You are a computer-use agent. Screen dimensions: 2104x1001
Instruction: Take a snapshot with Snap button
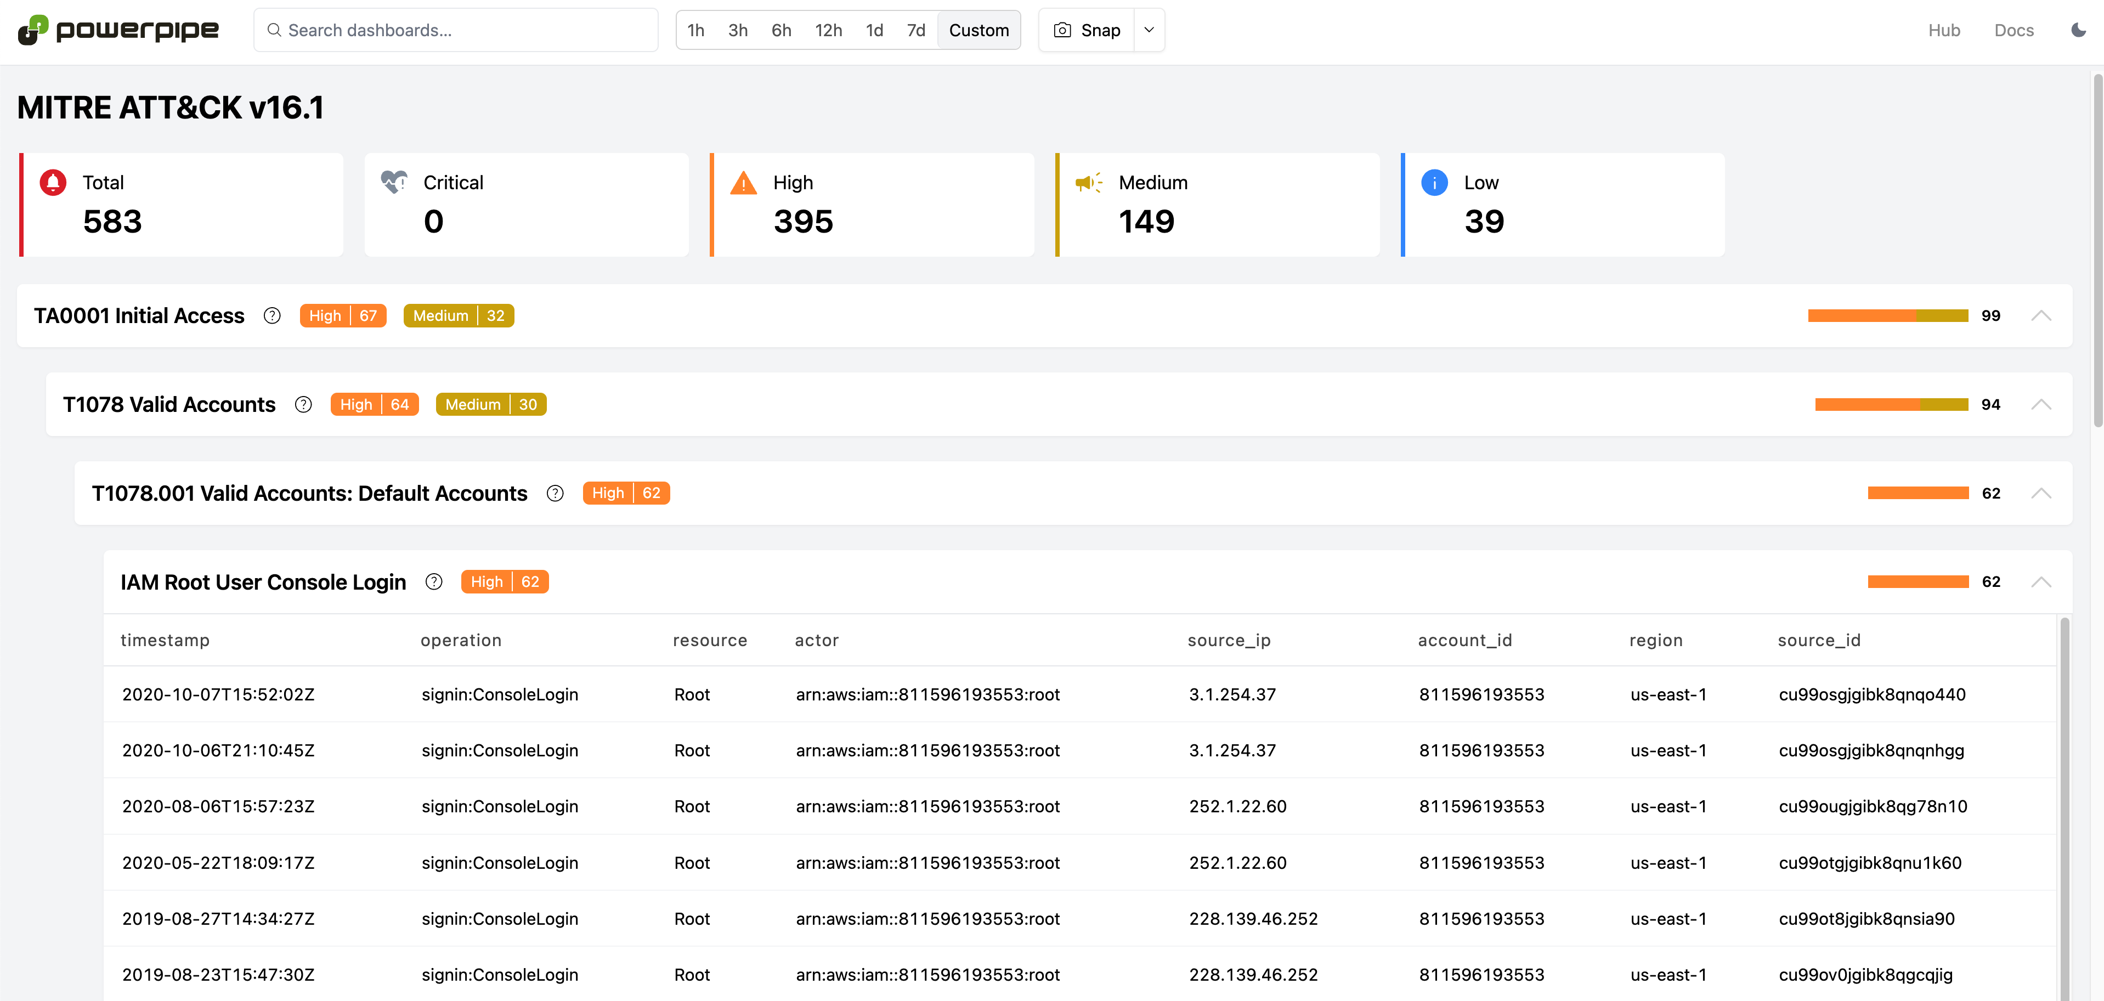(x=1087, y=30)
